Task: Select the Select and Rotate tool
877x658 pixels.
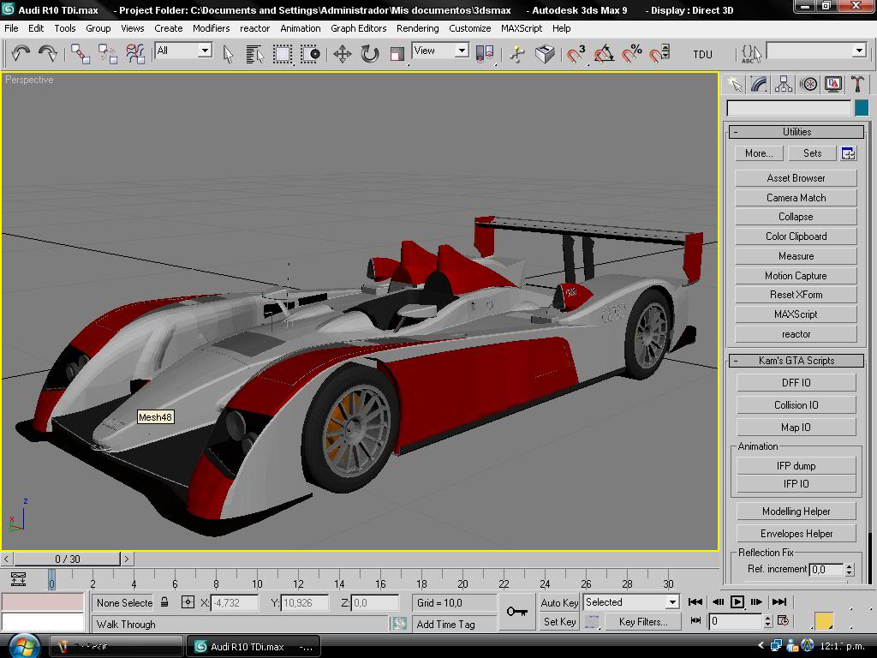Action: 369,53
